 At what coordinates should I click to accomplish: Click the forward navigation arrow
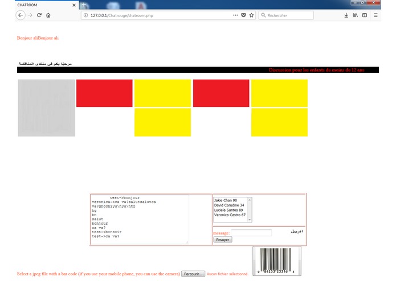click(x=30, y=15)
